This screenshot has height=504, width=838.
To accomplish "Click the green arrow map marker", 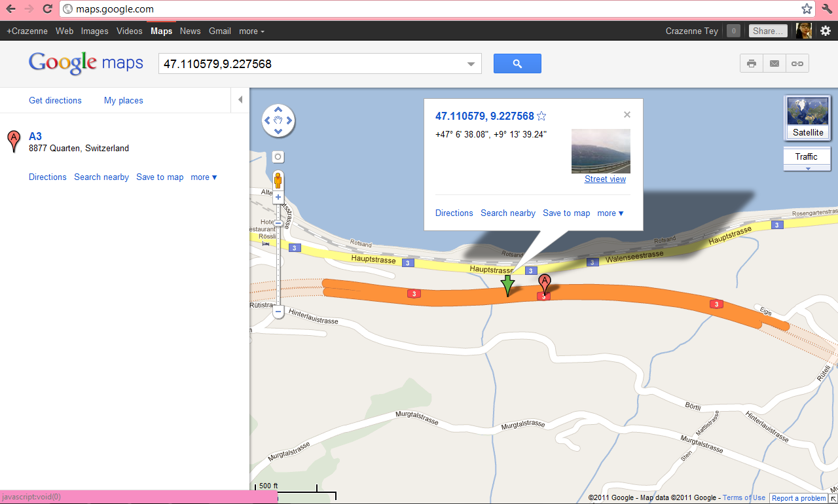I will click(x=507, y=285).
